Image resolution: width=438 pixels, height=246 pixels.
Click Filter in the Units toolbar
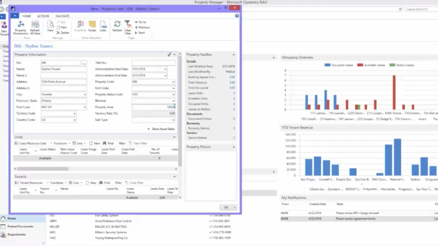[x=122, y=143]
